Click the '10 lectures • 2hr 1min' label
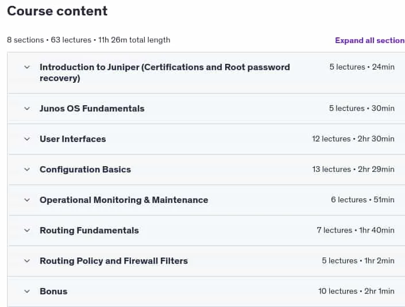The image size is (405, 307). point(356,291)
